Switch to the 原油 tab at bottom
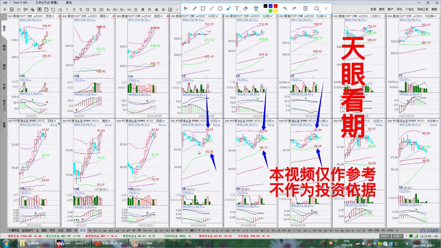 coord(83,230)
